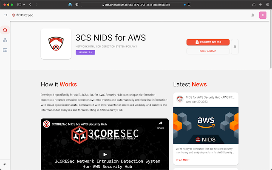Click the AWS NIDS news image
This screenshot has width=272, height=170.
(206, 125)
